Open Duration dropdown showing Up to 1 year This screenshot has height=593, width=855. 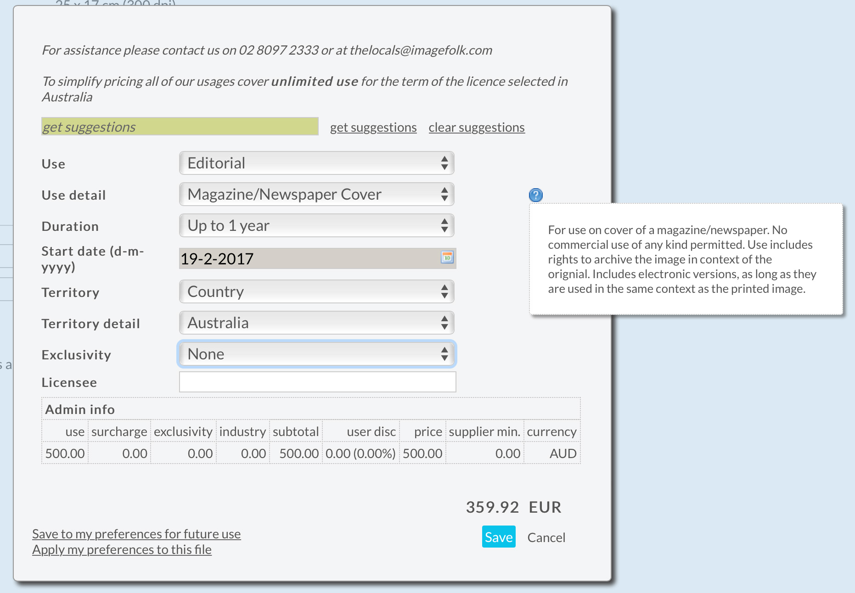317,225
